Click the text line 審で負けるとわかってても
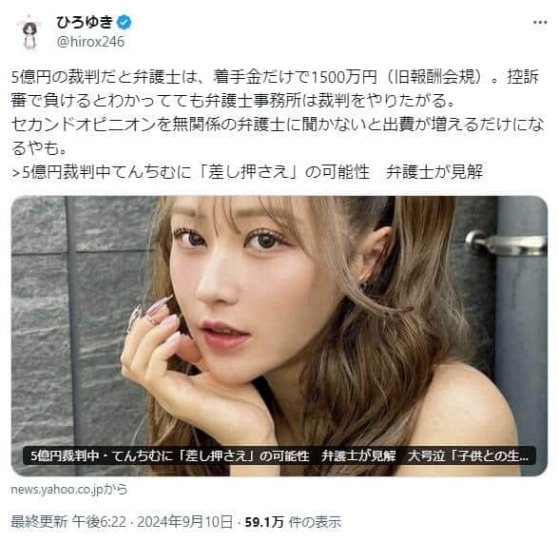 tap(233, 101)
